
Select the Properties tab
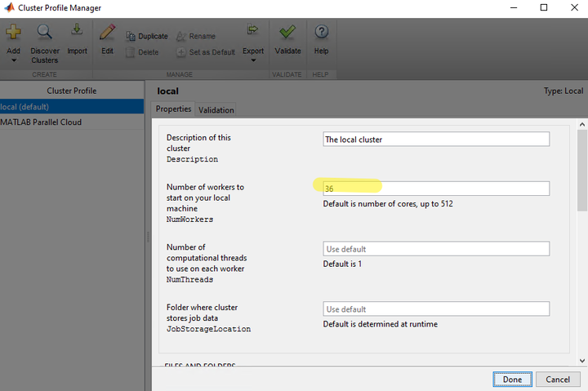click(173, 109)
